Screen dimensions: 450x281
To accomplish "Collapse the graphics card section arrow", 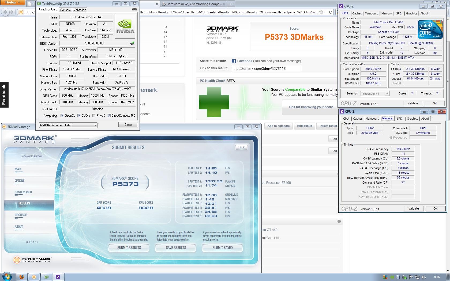I will pyautogui.click(x=339, y=221).
